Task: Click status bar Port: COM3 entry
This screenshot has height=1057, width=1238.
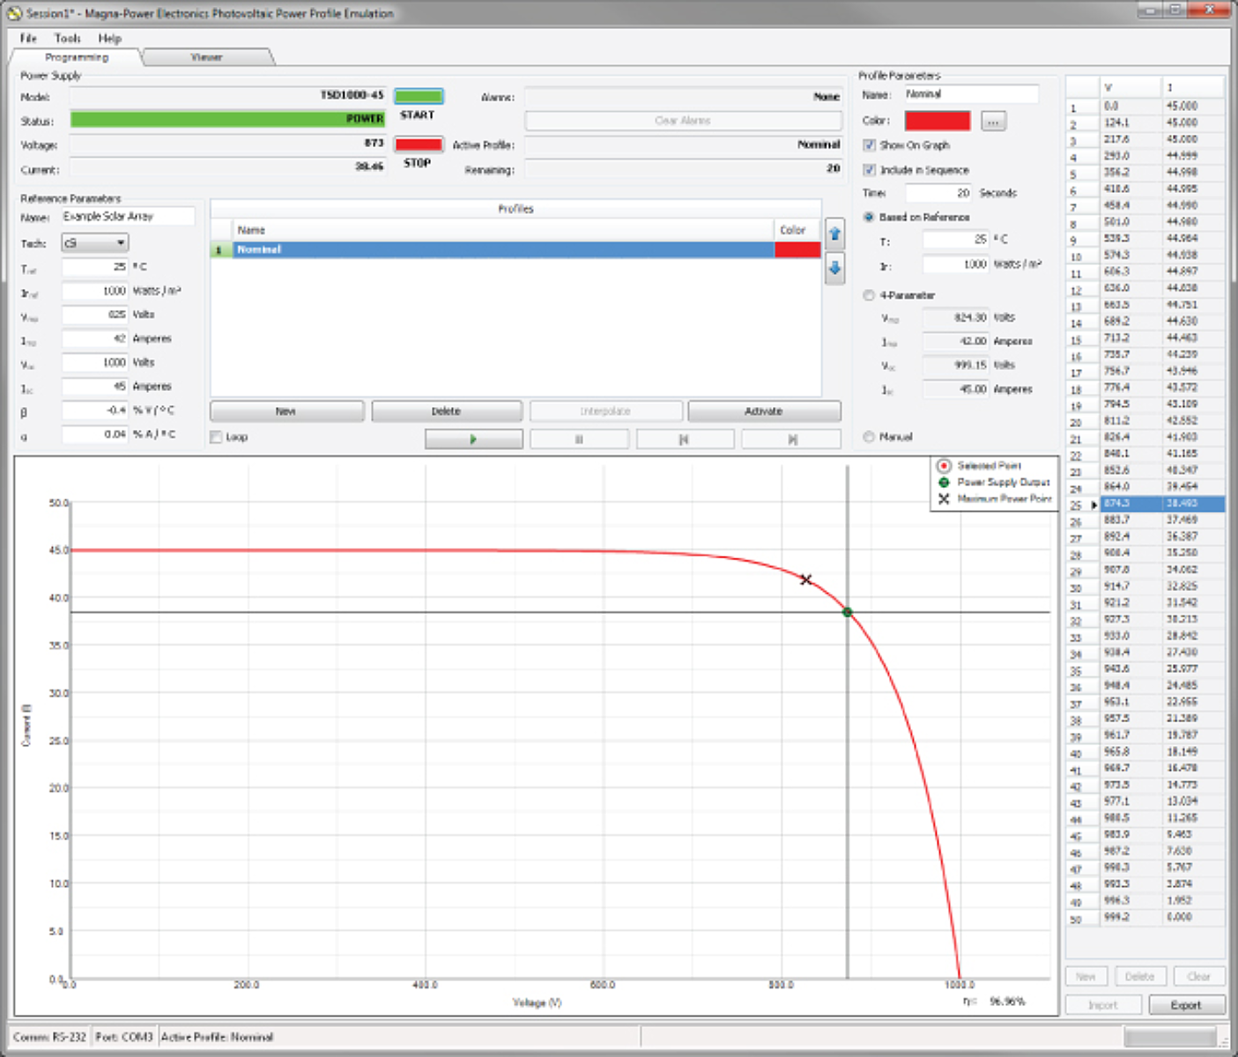Action: [x=123, y=1037]
